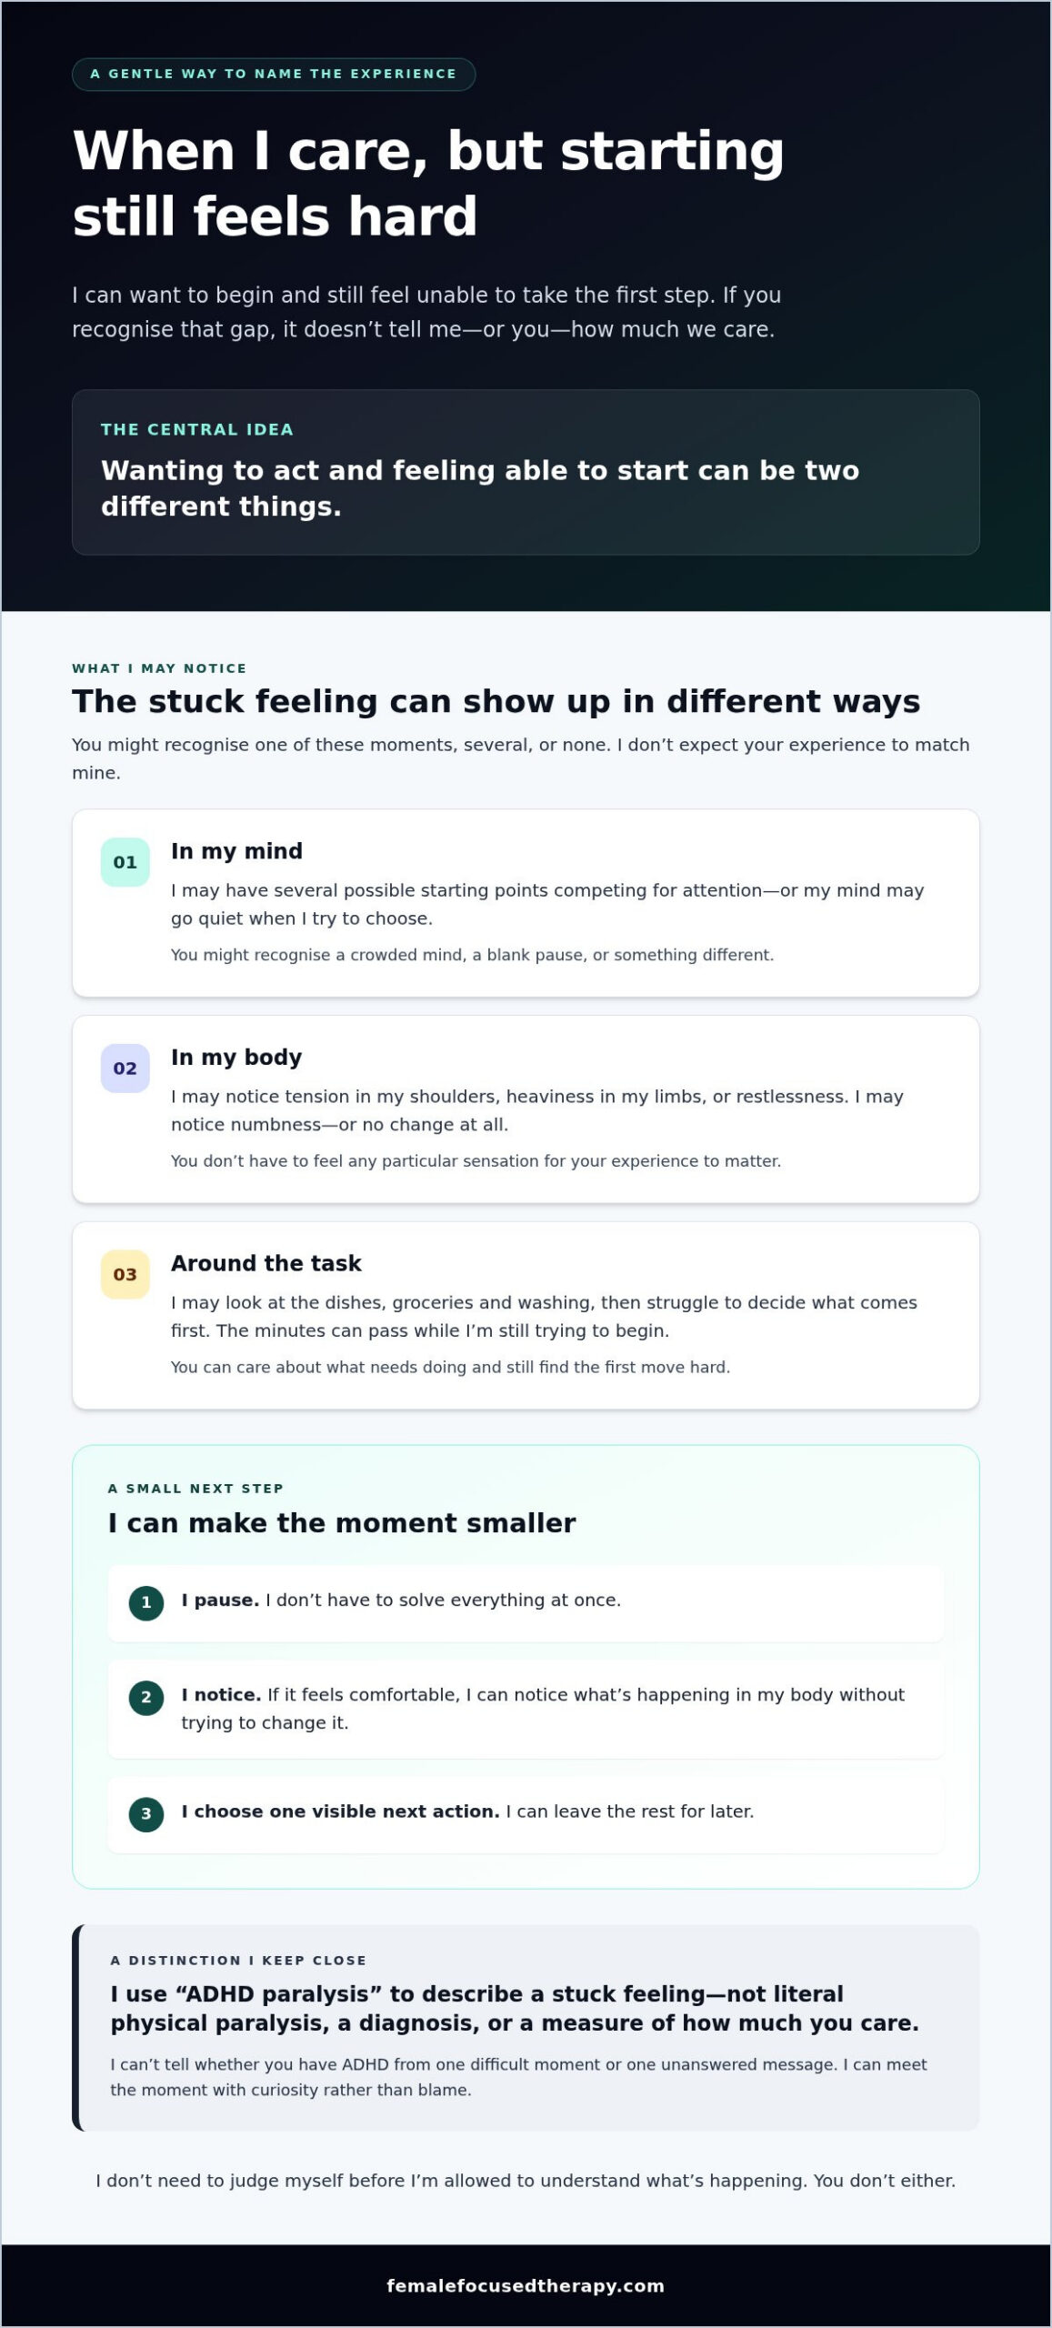Click the 'Around the task' card heading
This screenshot has width=1052, height=2328.
coord(266,1264)
